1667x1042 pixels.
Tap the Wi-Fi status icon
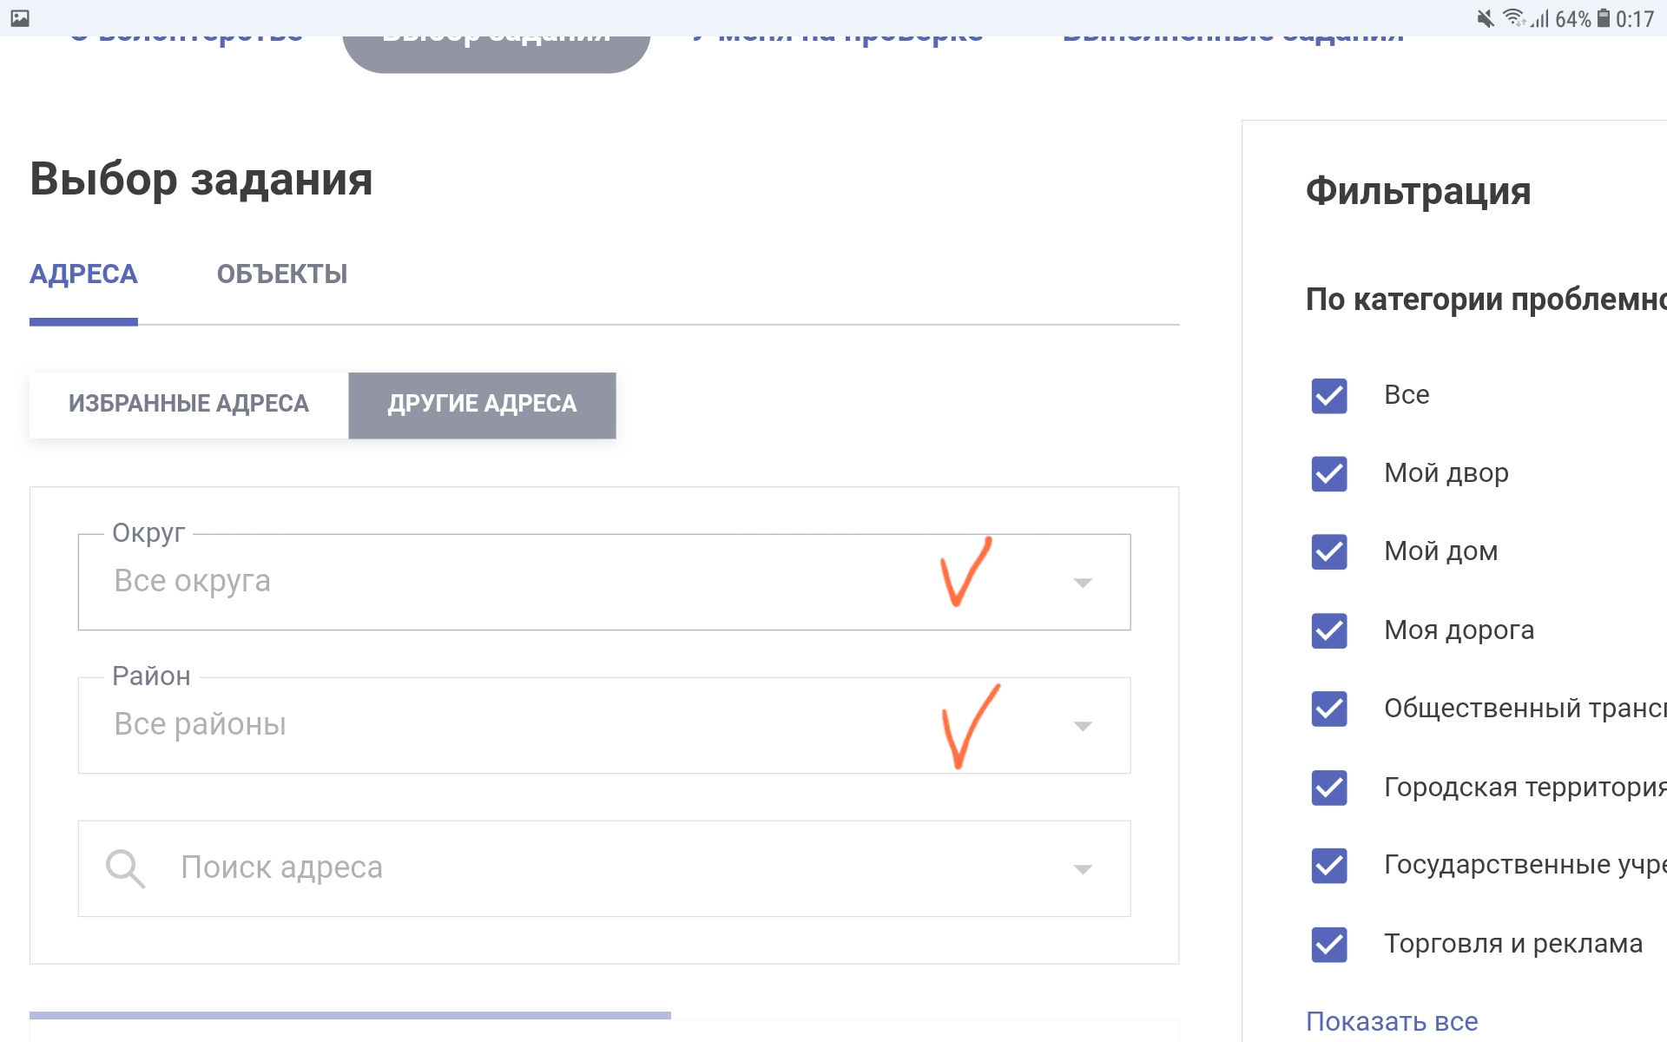pos(1514,18)
